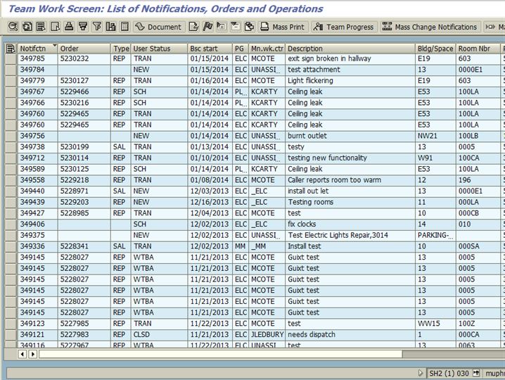Viewport: 505px width, 380px height.
Task: Click the icon immediately left of Mass Print
Action: coord(248,27)
